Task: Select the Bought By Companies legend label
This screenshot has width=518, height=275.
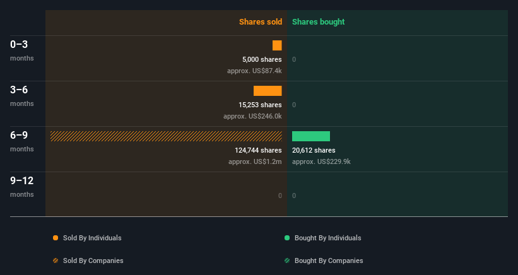Action: coord(329,260)
